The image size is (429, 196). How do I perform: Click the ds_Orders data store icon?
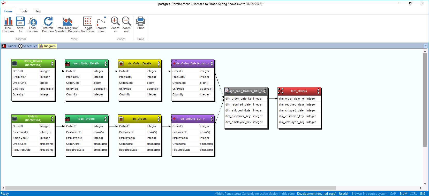pyautogui.click(x=121, y=119)
